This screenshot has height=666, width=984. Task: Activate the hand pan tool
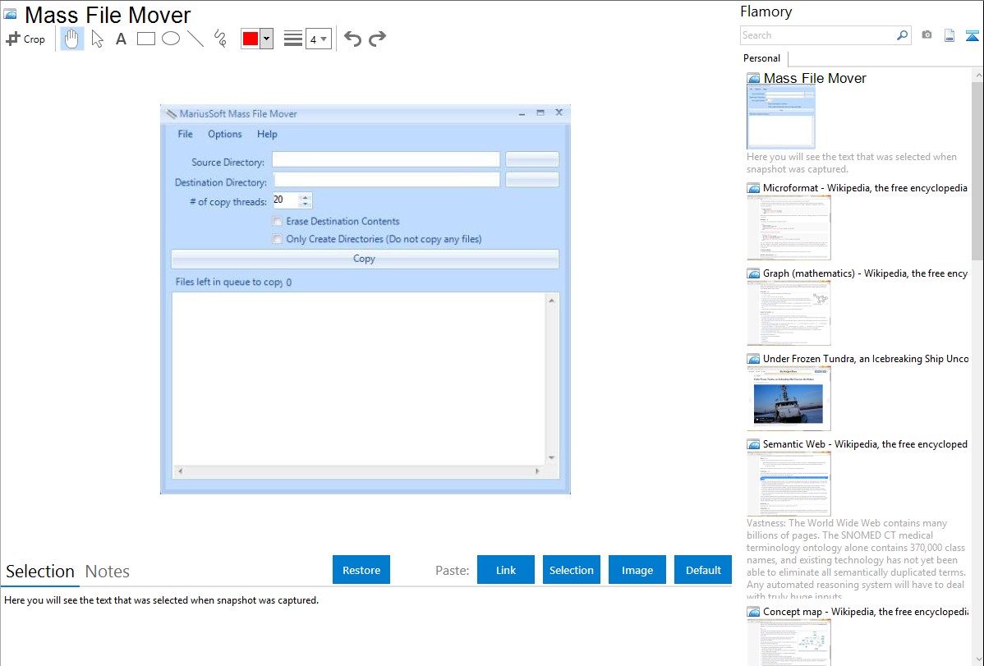click(x=72, y=39)
